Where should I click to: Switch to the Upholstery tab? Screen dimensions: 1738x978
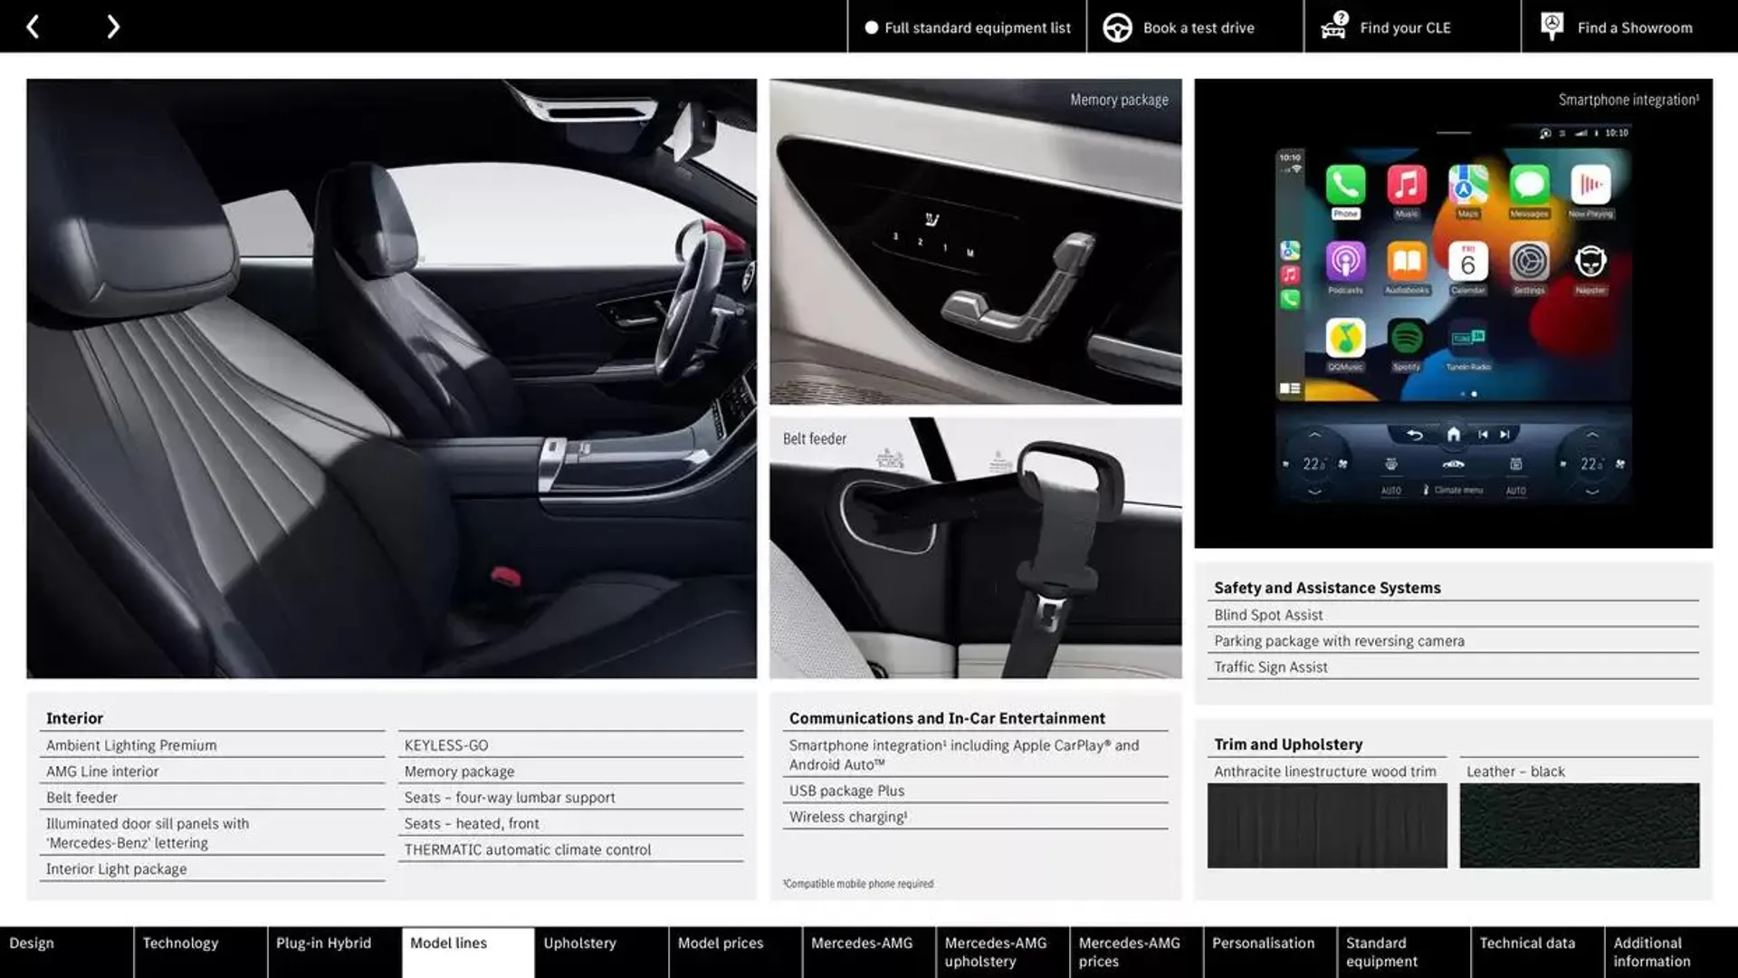point(579,944)
